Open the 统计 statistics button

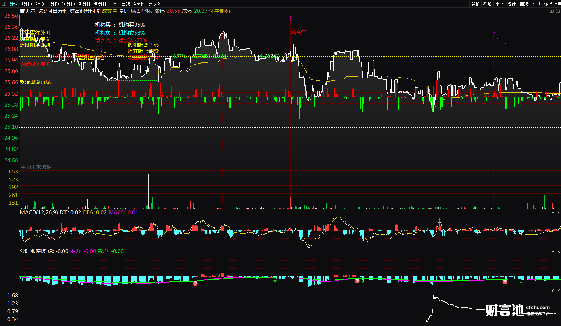pos(511,4)
